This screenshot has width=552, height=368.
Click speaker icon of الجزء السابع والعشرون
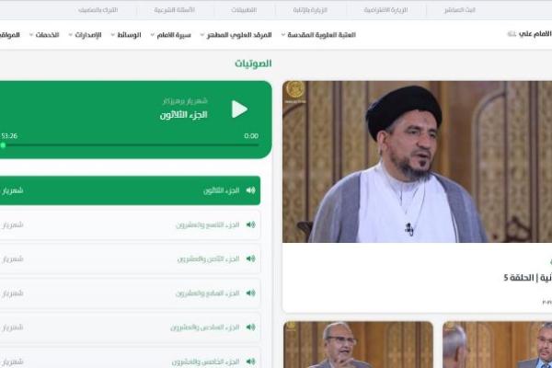click(x=250, y=293)
